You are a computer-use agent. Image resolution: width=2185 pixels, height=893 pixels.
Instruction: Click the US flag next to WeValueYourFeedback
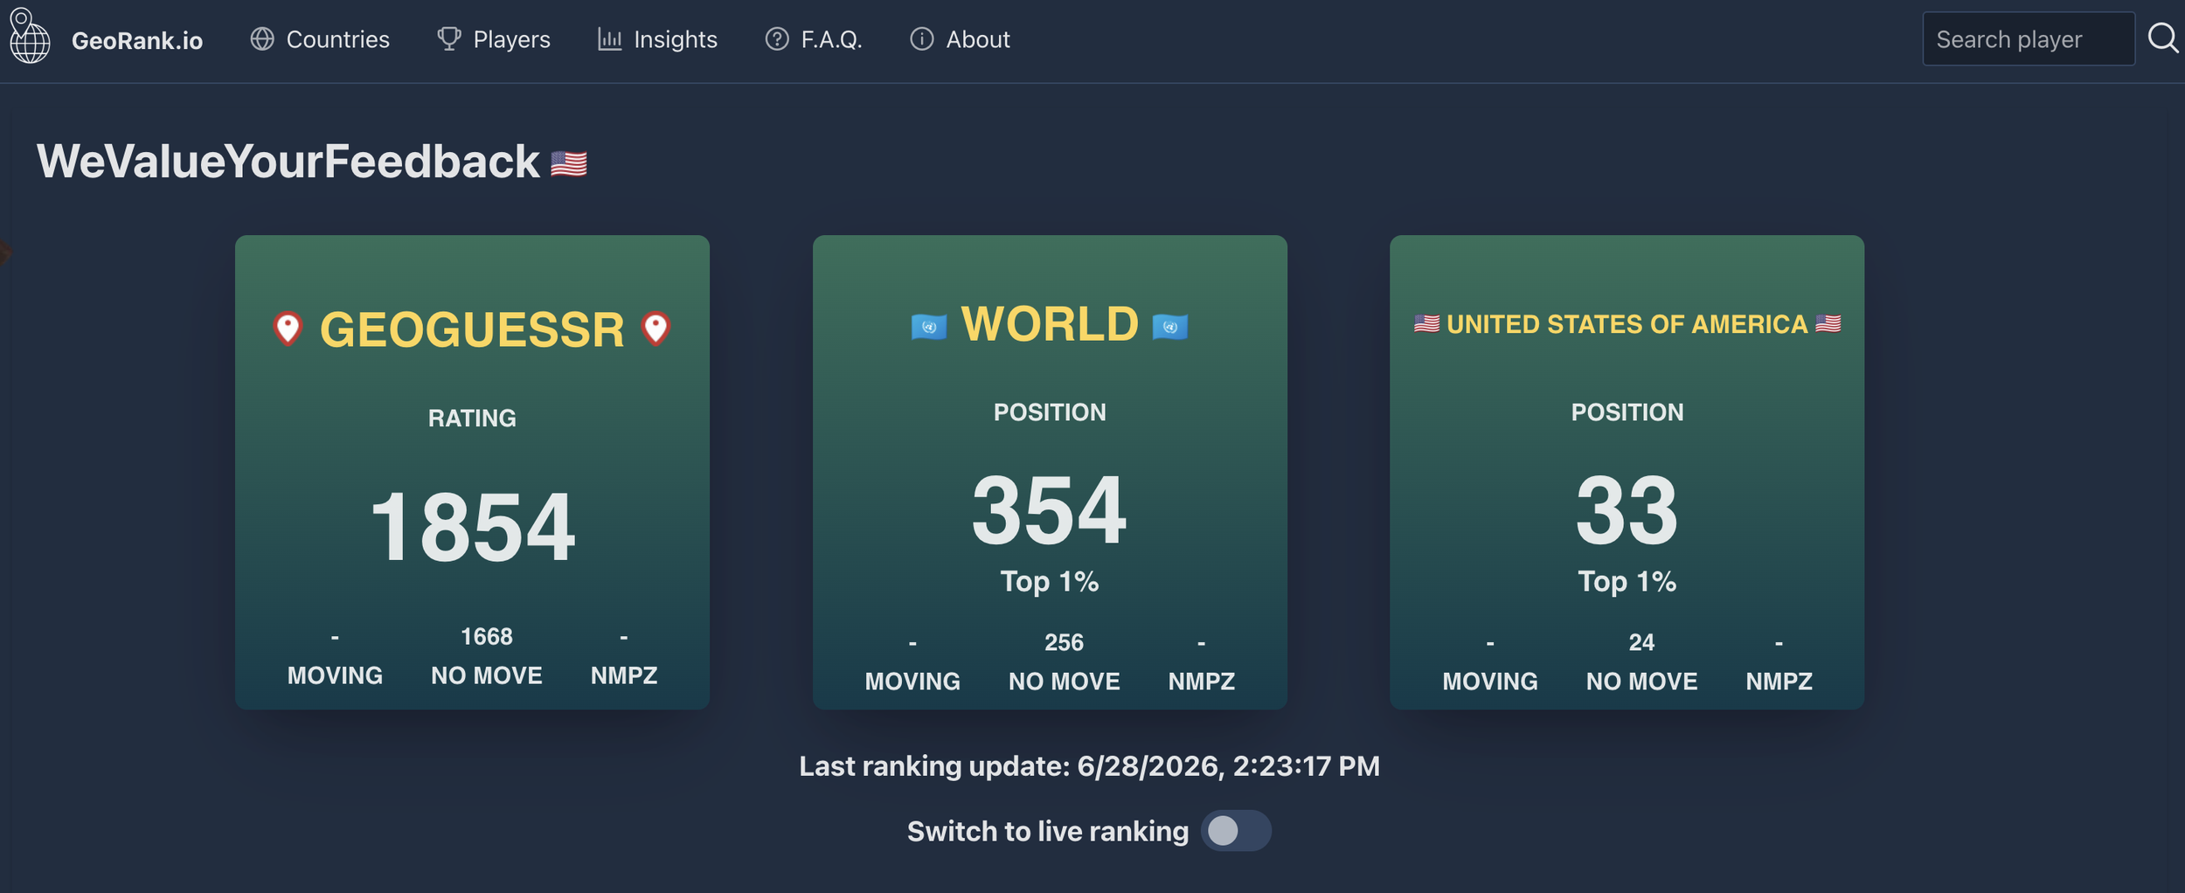point(569,163)
